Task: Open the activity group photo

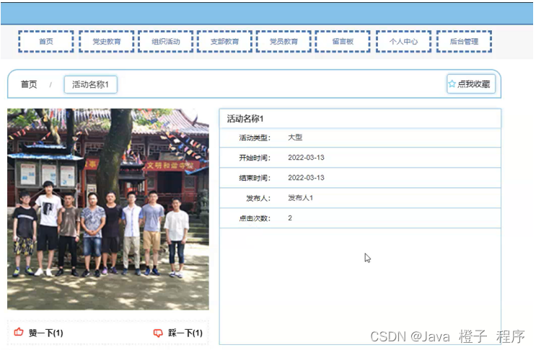Action: pos(108,209)
